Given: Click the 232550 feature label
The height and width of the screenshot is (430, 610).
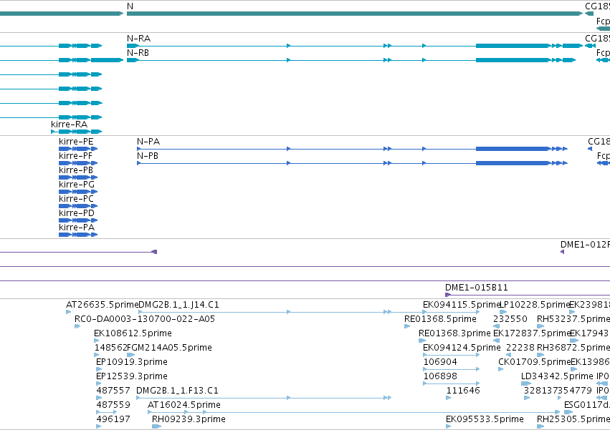Looking at the screenshot, I should 510,319.
